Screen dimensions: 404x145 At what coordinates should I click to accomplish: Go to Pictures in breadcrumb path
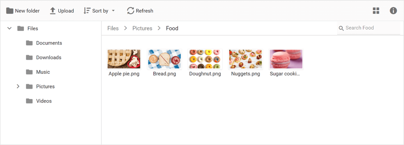(142, 28)
